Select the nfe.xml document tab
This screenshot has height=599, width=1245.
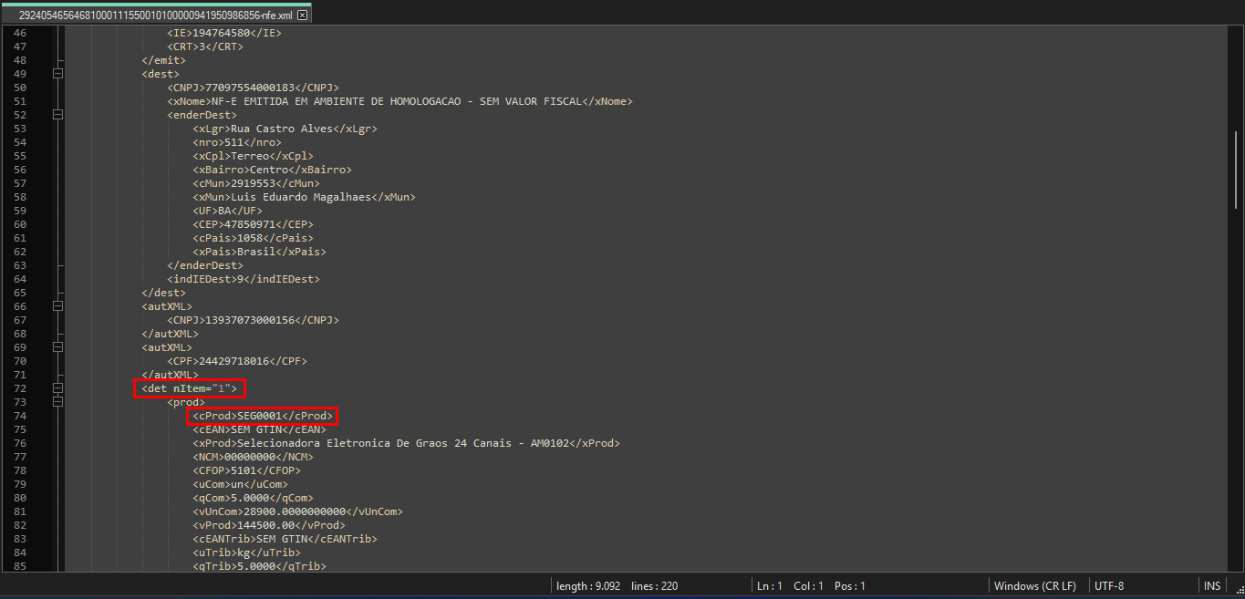click(155, 15)
